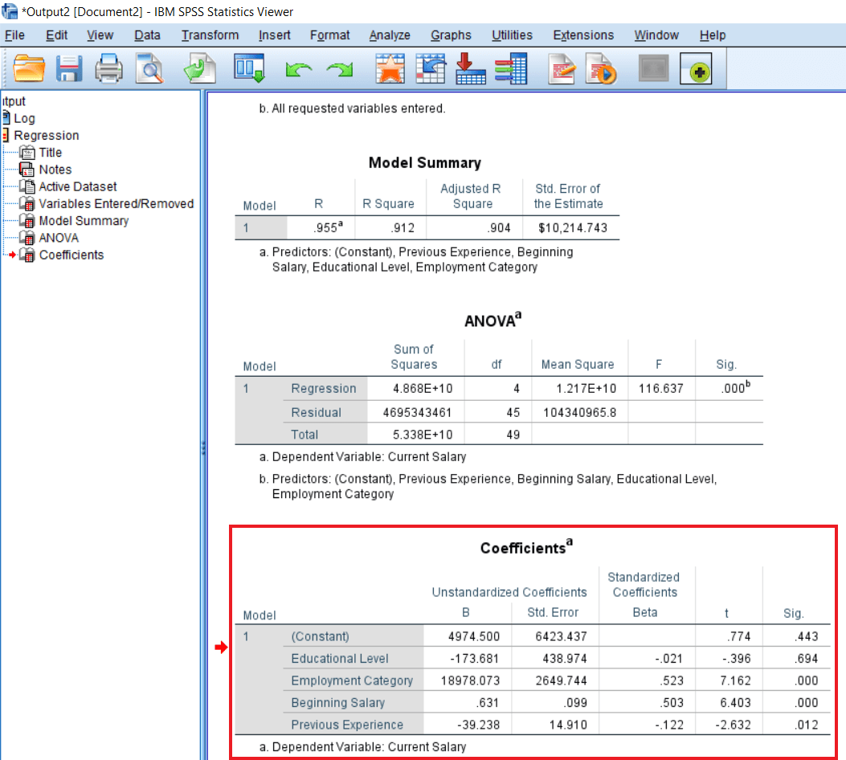Select ANOVA in outline
Image resolution: width=846 pixels, height=760 pixels.
[x=59, y=238]
